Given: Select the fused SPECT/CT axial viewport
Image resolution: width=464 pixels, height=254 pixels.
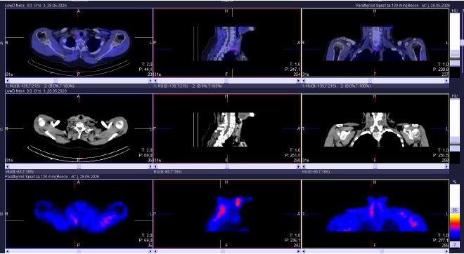Looking at the screenshot, I should [79, 43].
